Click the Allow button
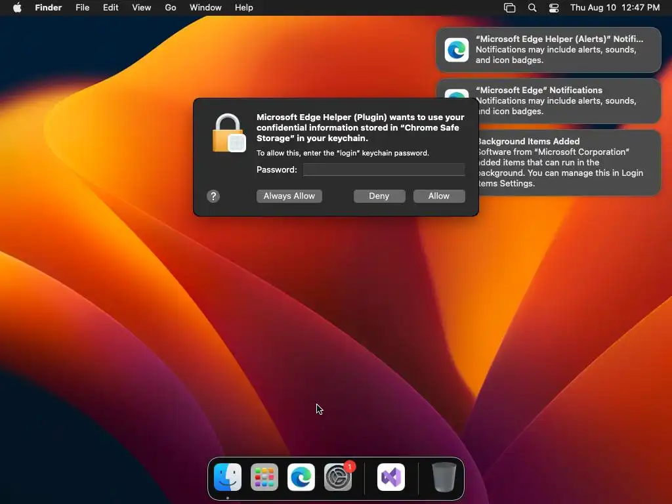The image size is (672, 504). [439, 196]
